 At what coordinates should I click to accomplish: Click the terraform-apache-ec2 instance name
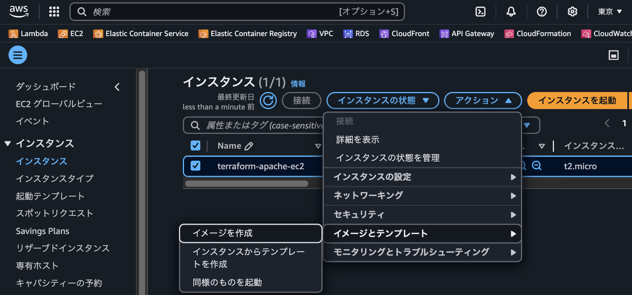[261, 166]
